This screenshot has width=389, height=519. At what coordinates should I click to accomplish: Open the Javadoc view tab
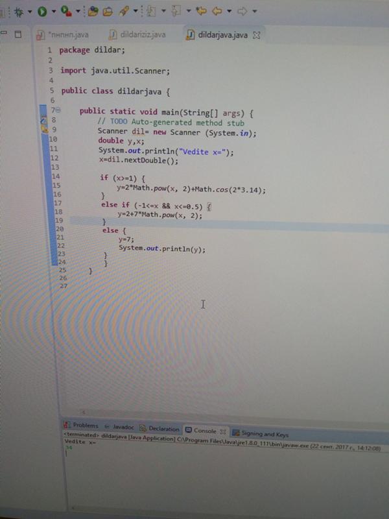tap(119, 427)
